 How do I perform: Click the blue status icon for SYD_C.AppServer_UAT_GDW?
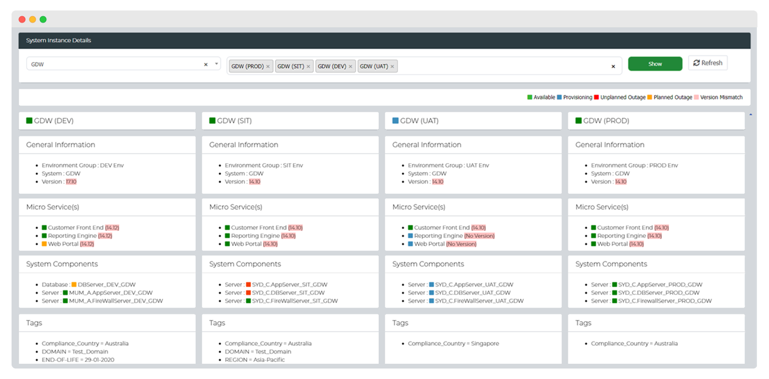(x=431, y=285)
